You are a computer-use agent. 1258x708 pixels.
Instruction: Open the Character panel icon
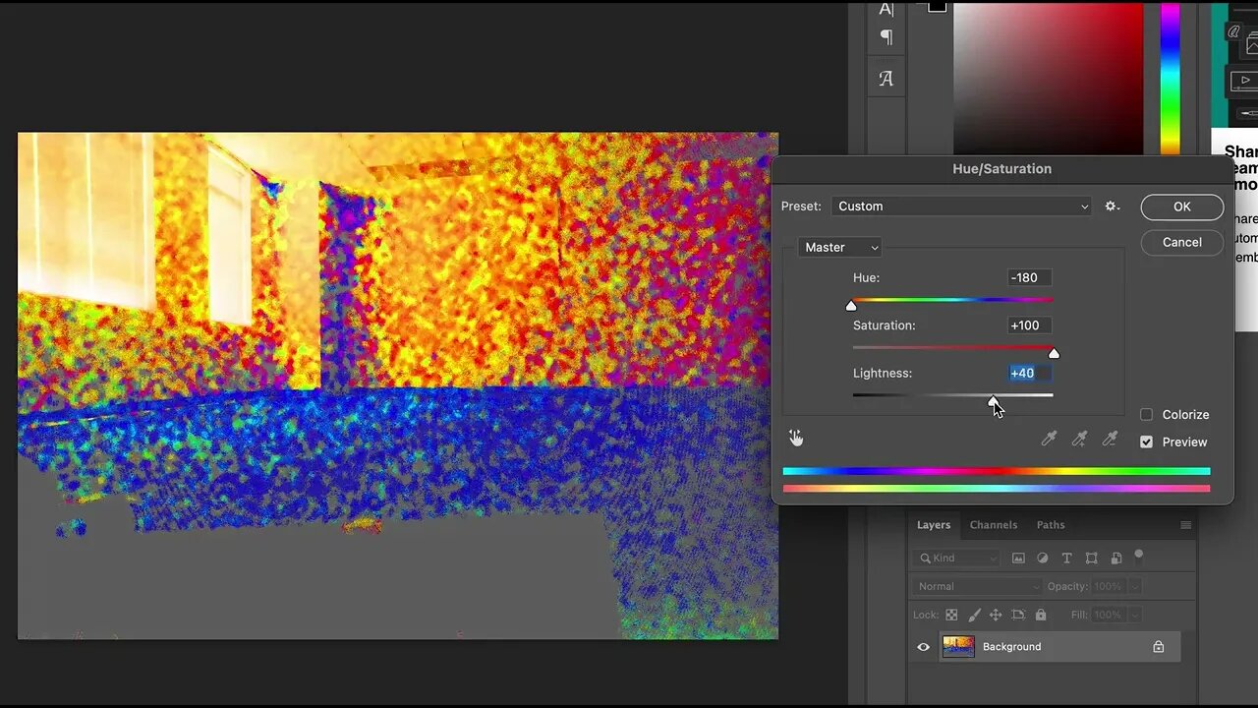point(886,9)
